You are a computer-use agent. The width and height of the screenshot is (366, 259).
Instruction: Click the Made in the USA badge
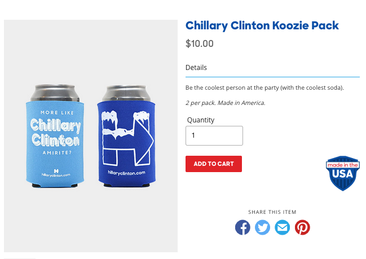point(343,173)
